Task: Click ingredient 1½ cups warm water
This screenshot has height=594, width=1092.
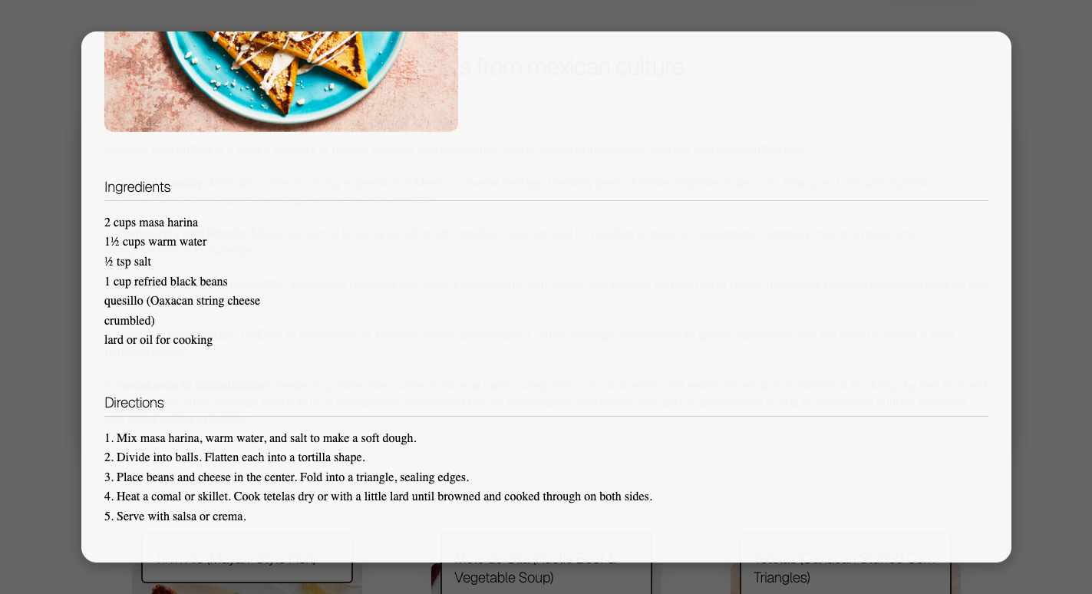Action: [156, 242]
